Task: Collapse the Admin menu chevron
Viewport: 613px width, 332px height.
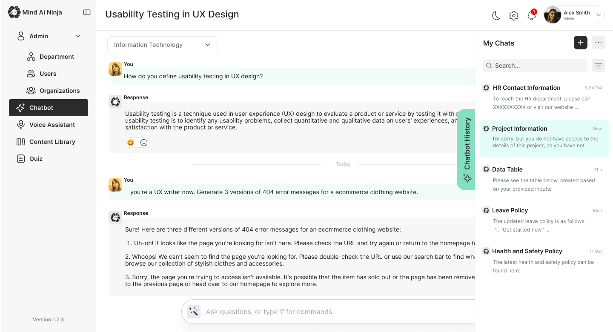Action: (78, 36)
